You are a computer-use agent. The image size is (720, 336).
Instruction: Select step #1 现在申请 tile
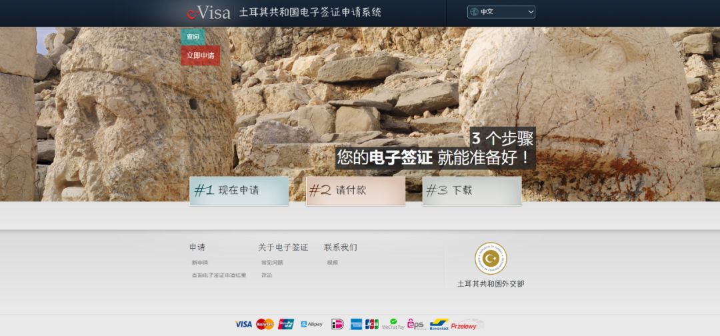(239, 191)
